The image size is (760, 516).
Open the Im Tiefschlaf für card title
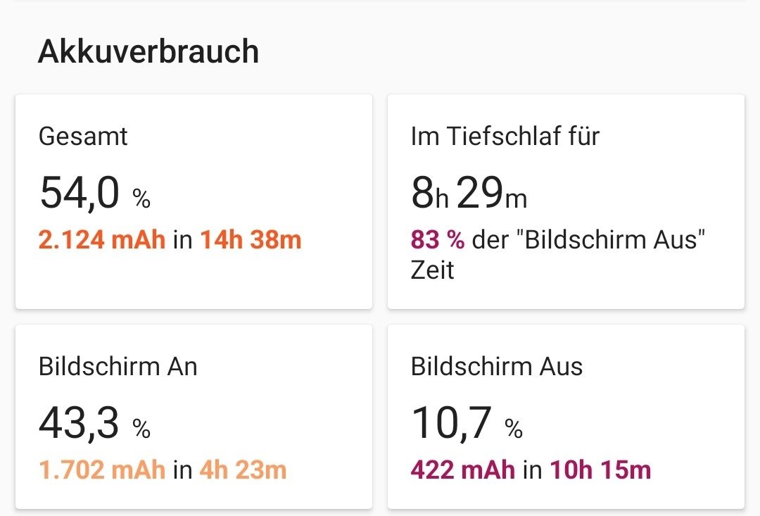coord(505,136)
